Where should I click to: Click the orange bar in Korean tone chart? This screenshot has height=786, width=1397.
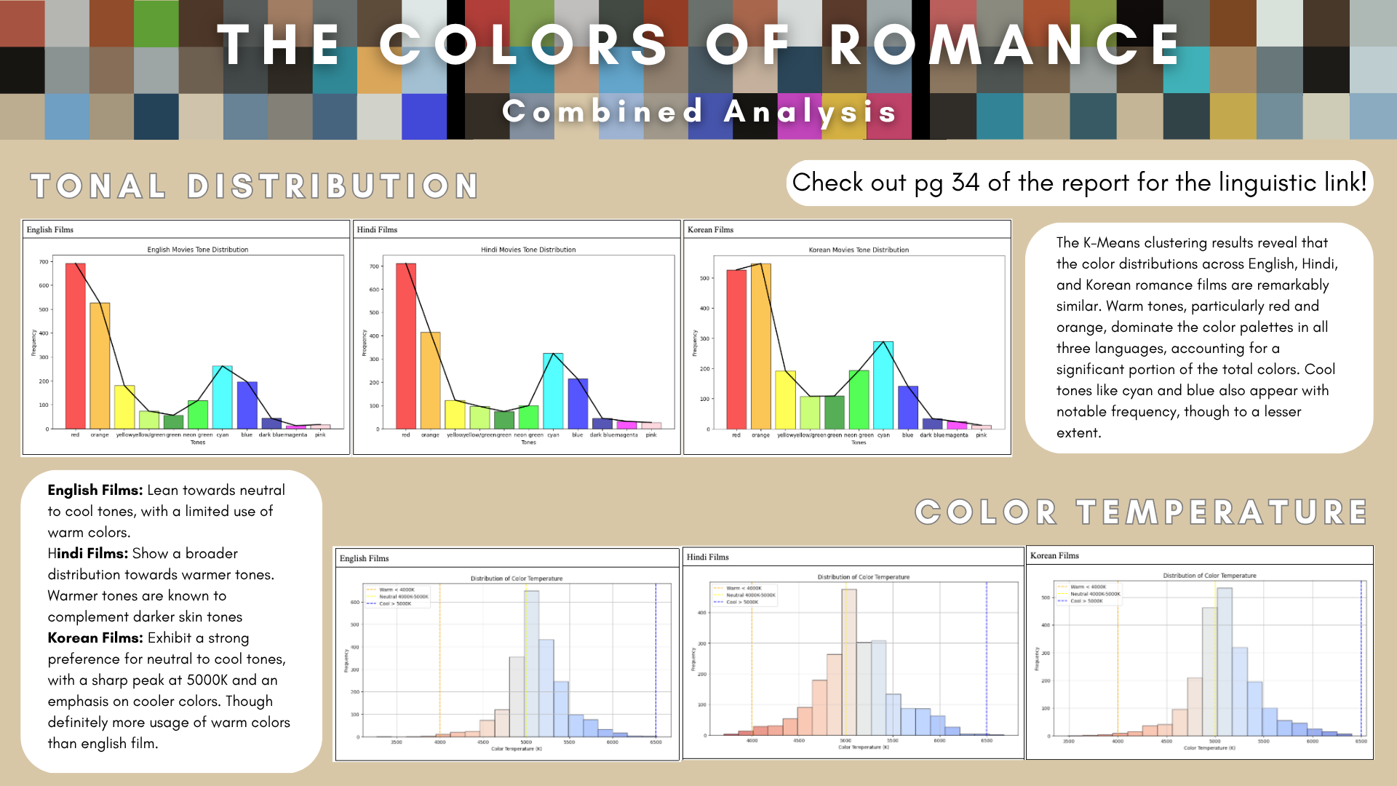tap(761, 346)
